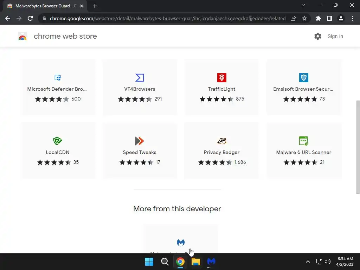The image size is (360, 270).
Task: Click the LocalCDN 35 ratings count
Action: (x=76, y=162)
